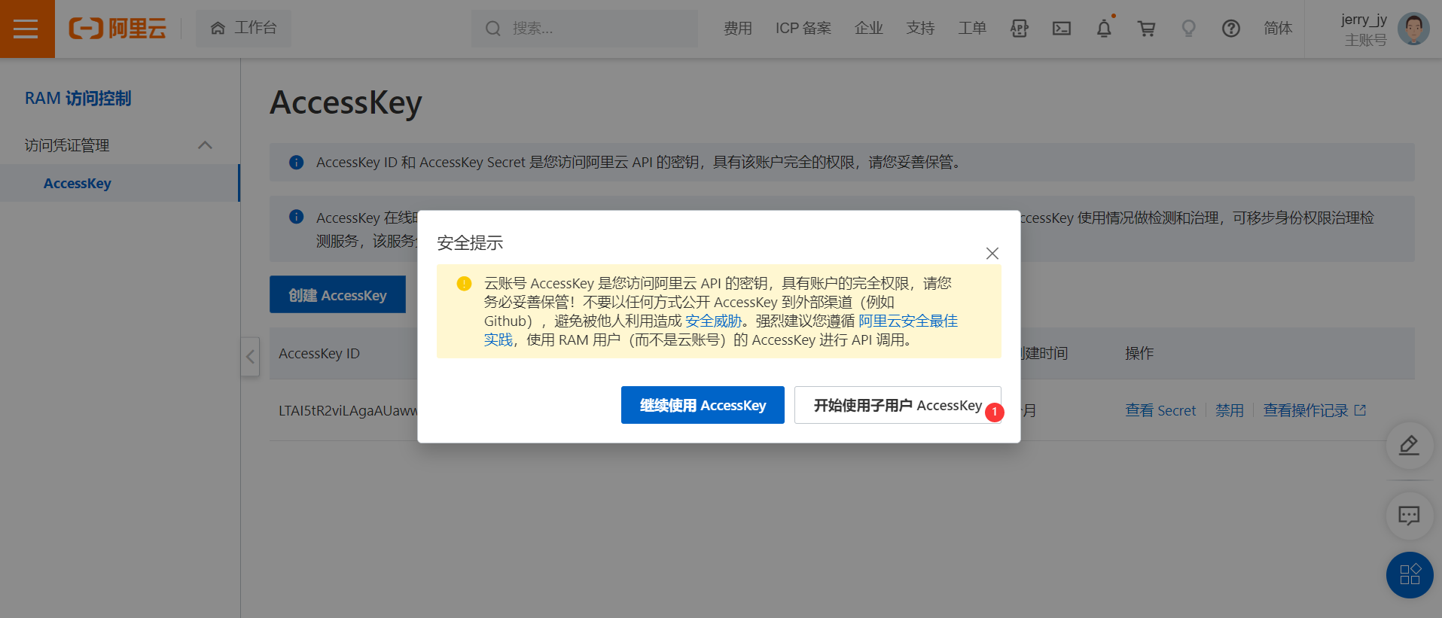Click 查看 Secret link

1160,410
